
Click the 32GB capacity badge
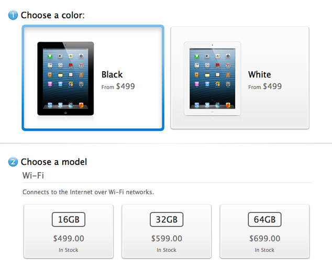[167, 219]
